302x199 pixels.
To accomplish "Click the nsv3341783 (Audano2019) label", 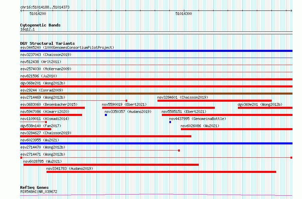I will pos(70,168).
